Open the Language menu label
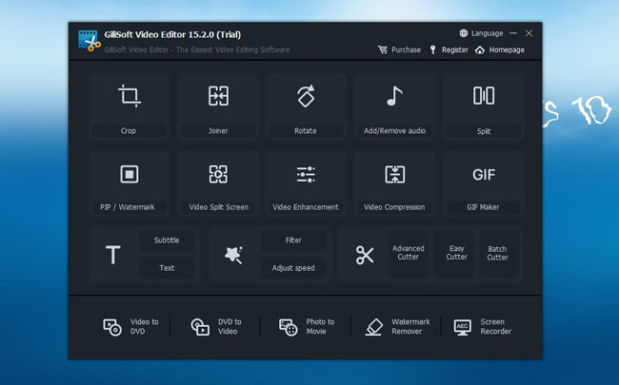Screen dimensions: 619x385 pos(488,33)
